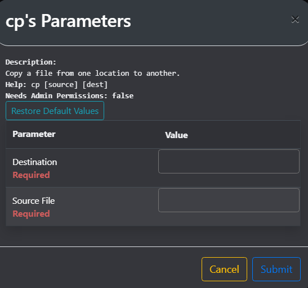Submit the cp parameters
The width and height of the screenshot is (308, 288).
pos(276,269)
